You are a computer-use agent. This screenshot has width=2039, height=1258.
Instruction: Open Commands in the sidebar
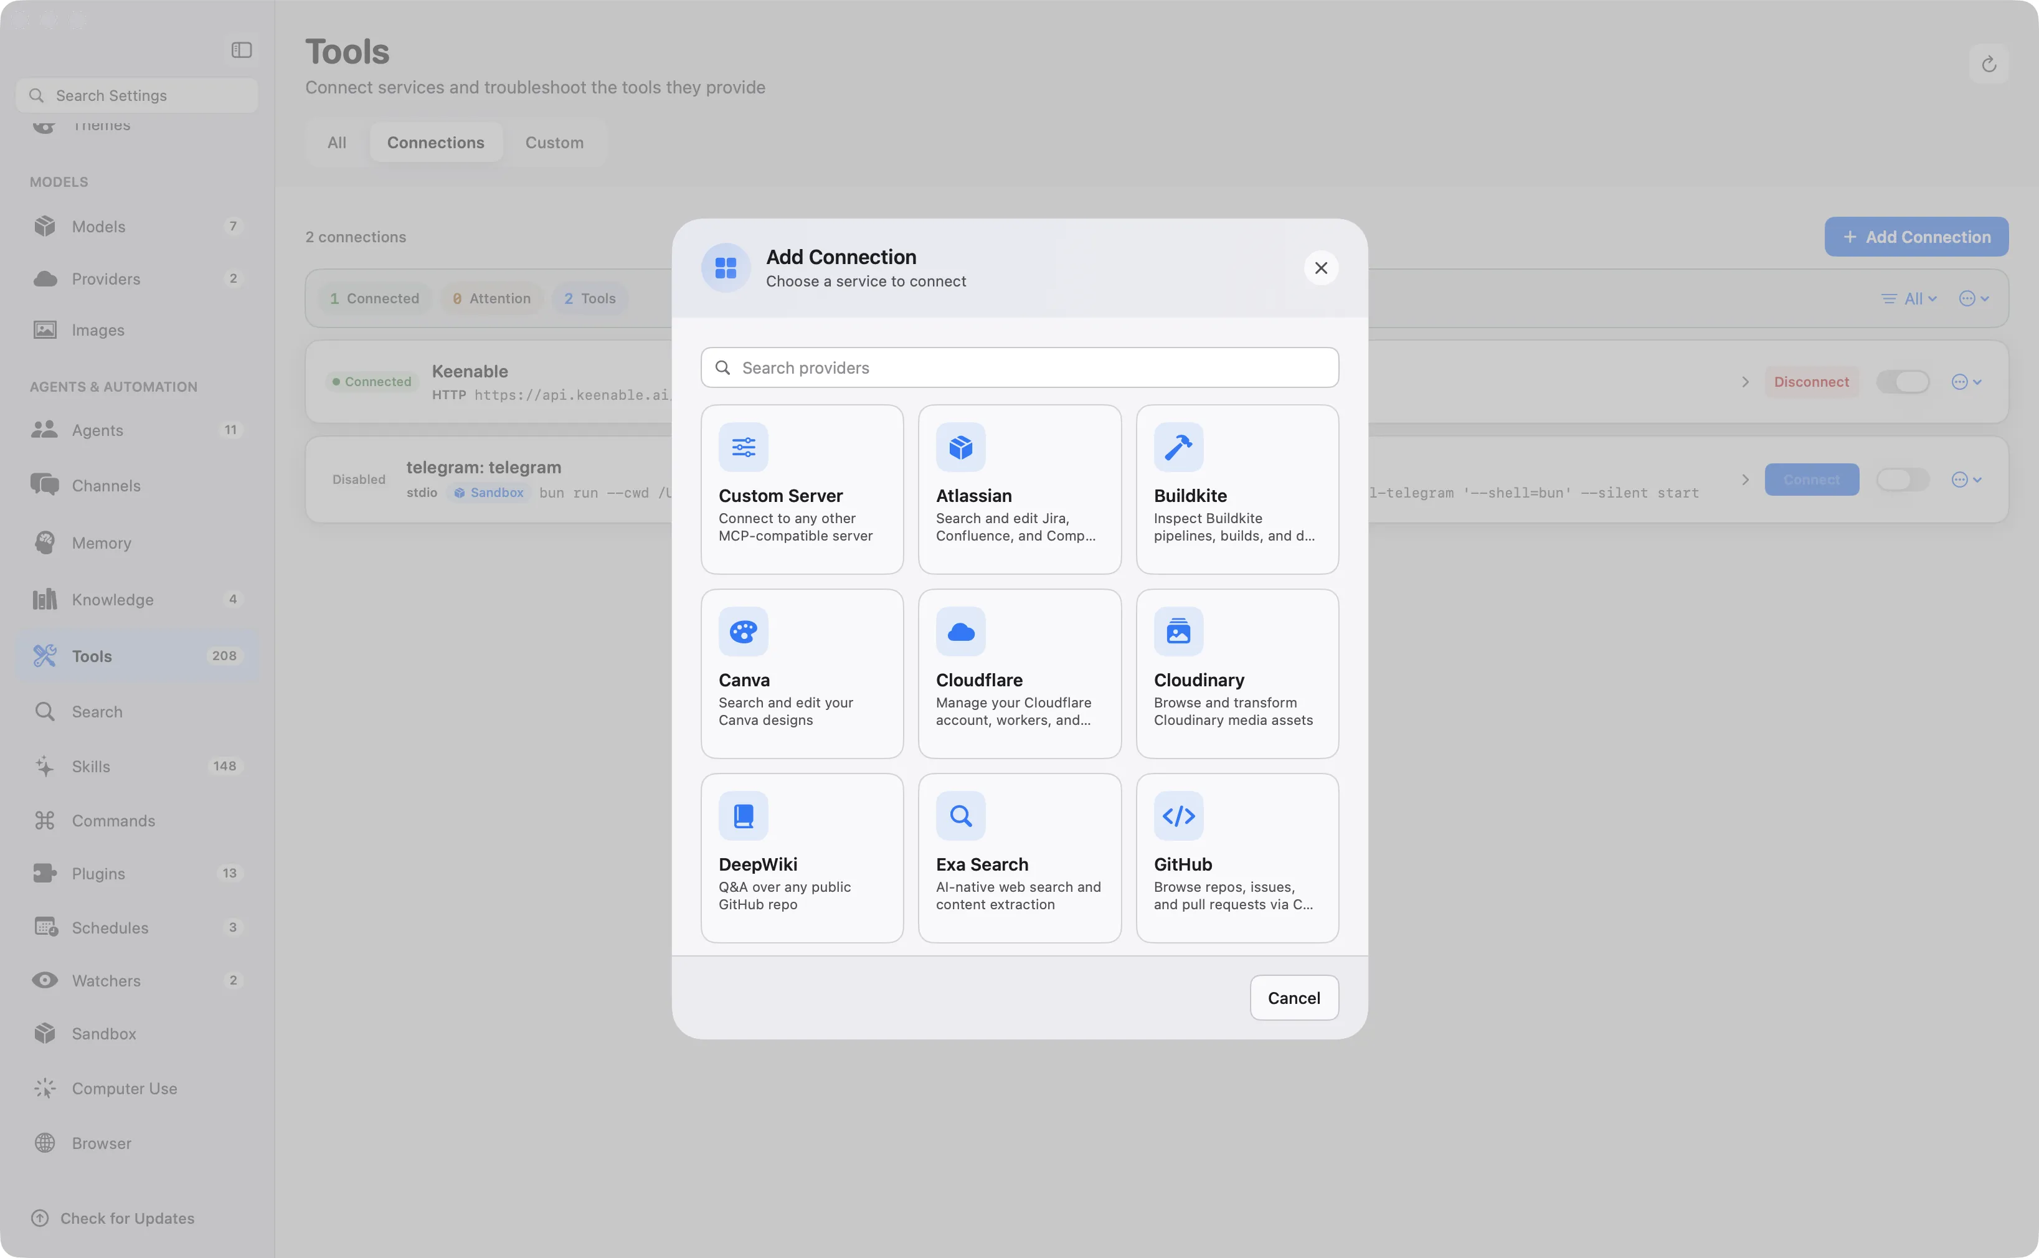(137, 820)
